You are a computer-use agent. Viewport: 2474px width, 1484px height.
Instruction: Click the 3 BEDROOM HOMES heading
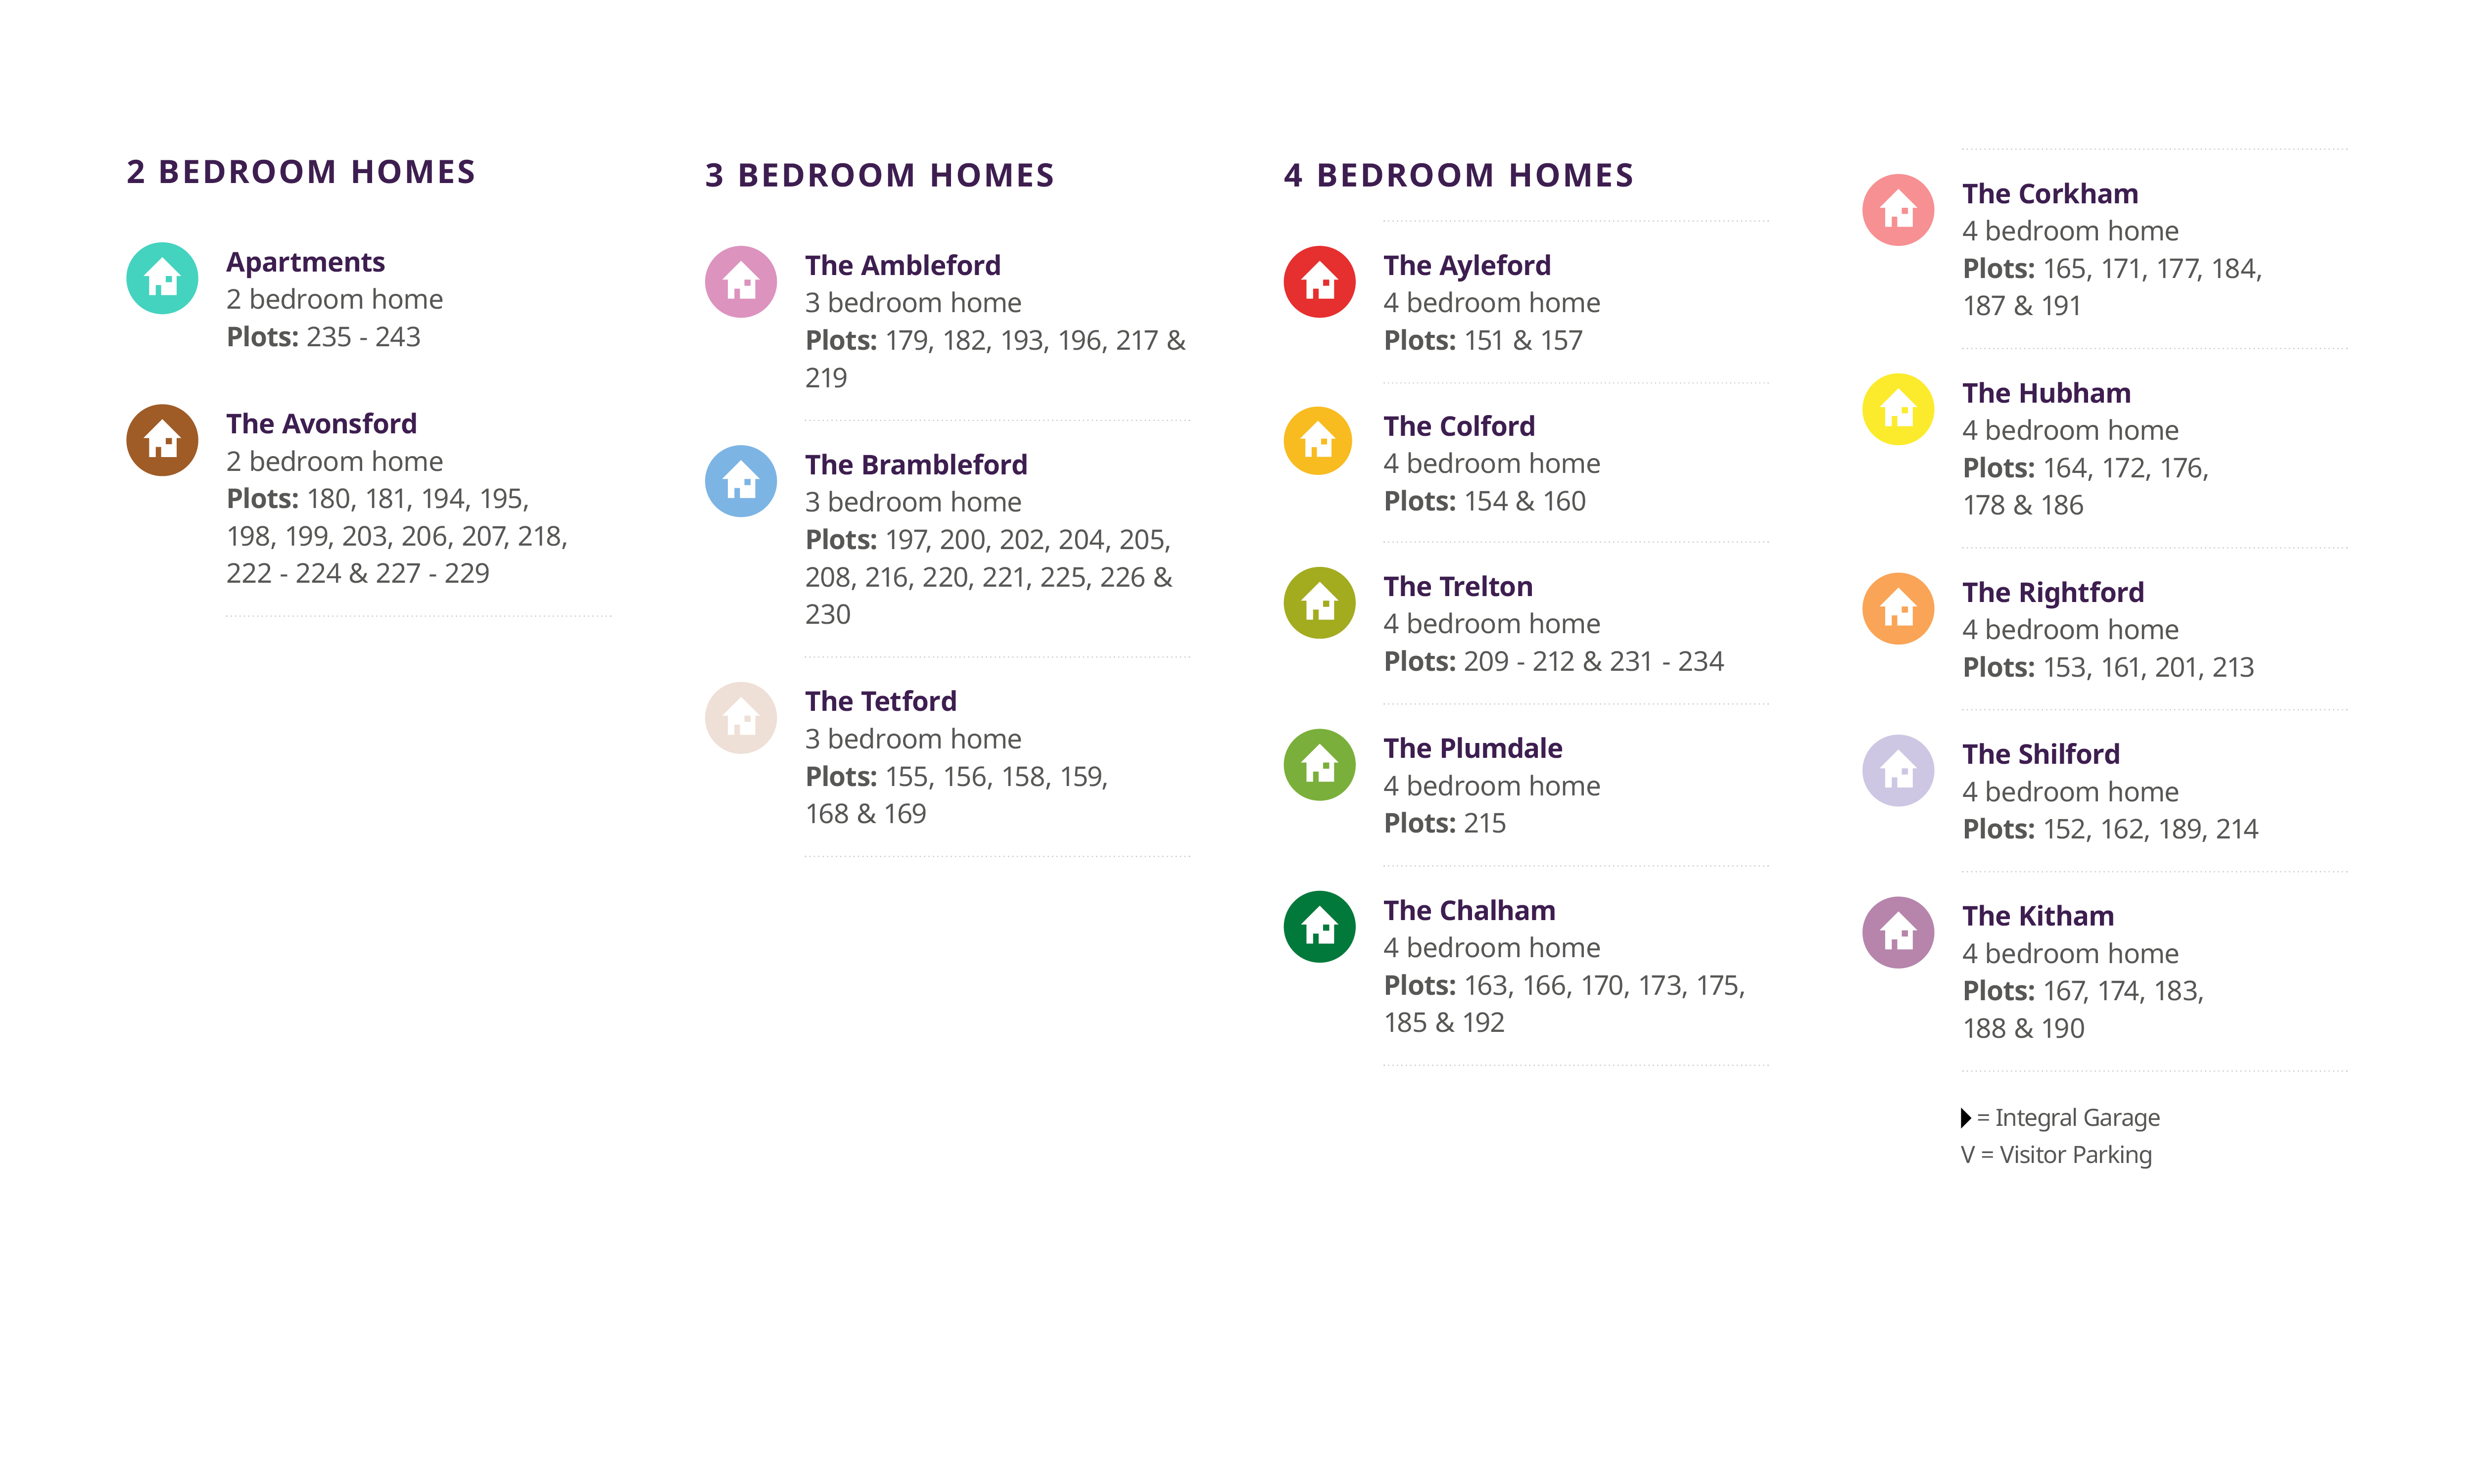[x=879, y=175]
